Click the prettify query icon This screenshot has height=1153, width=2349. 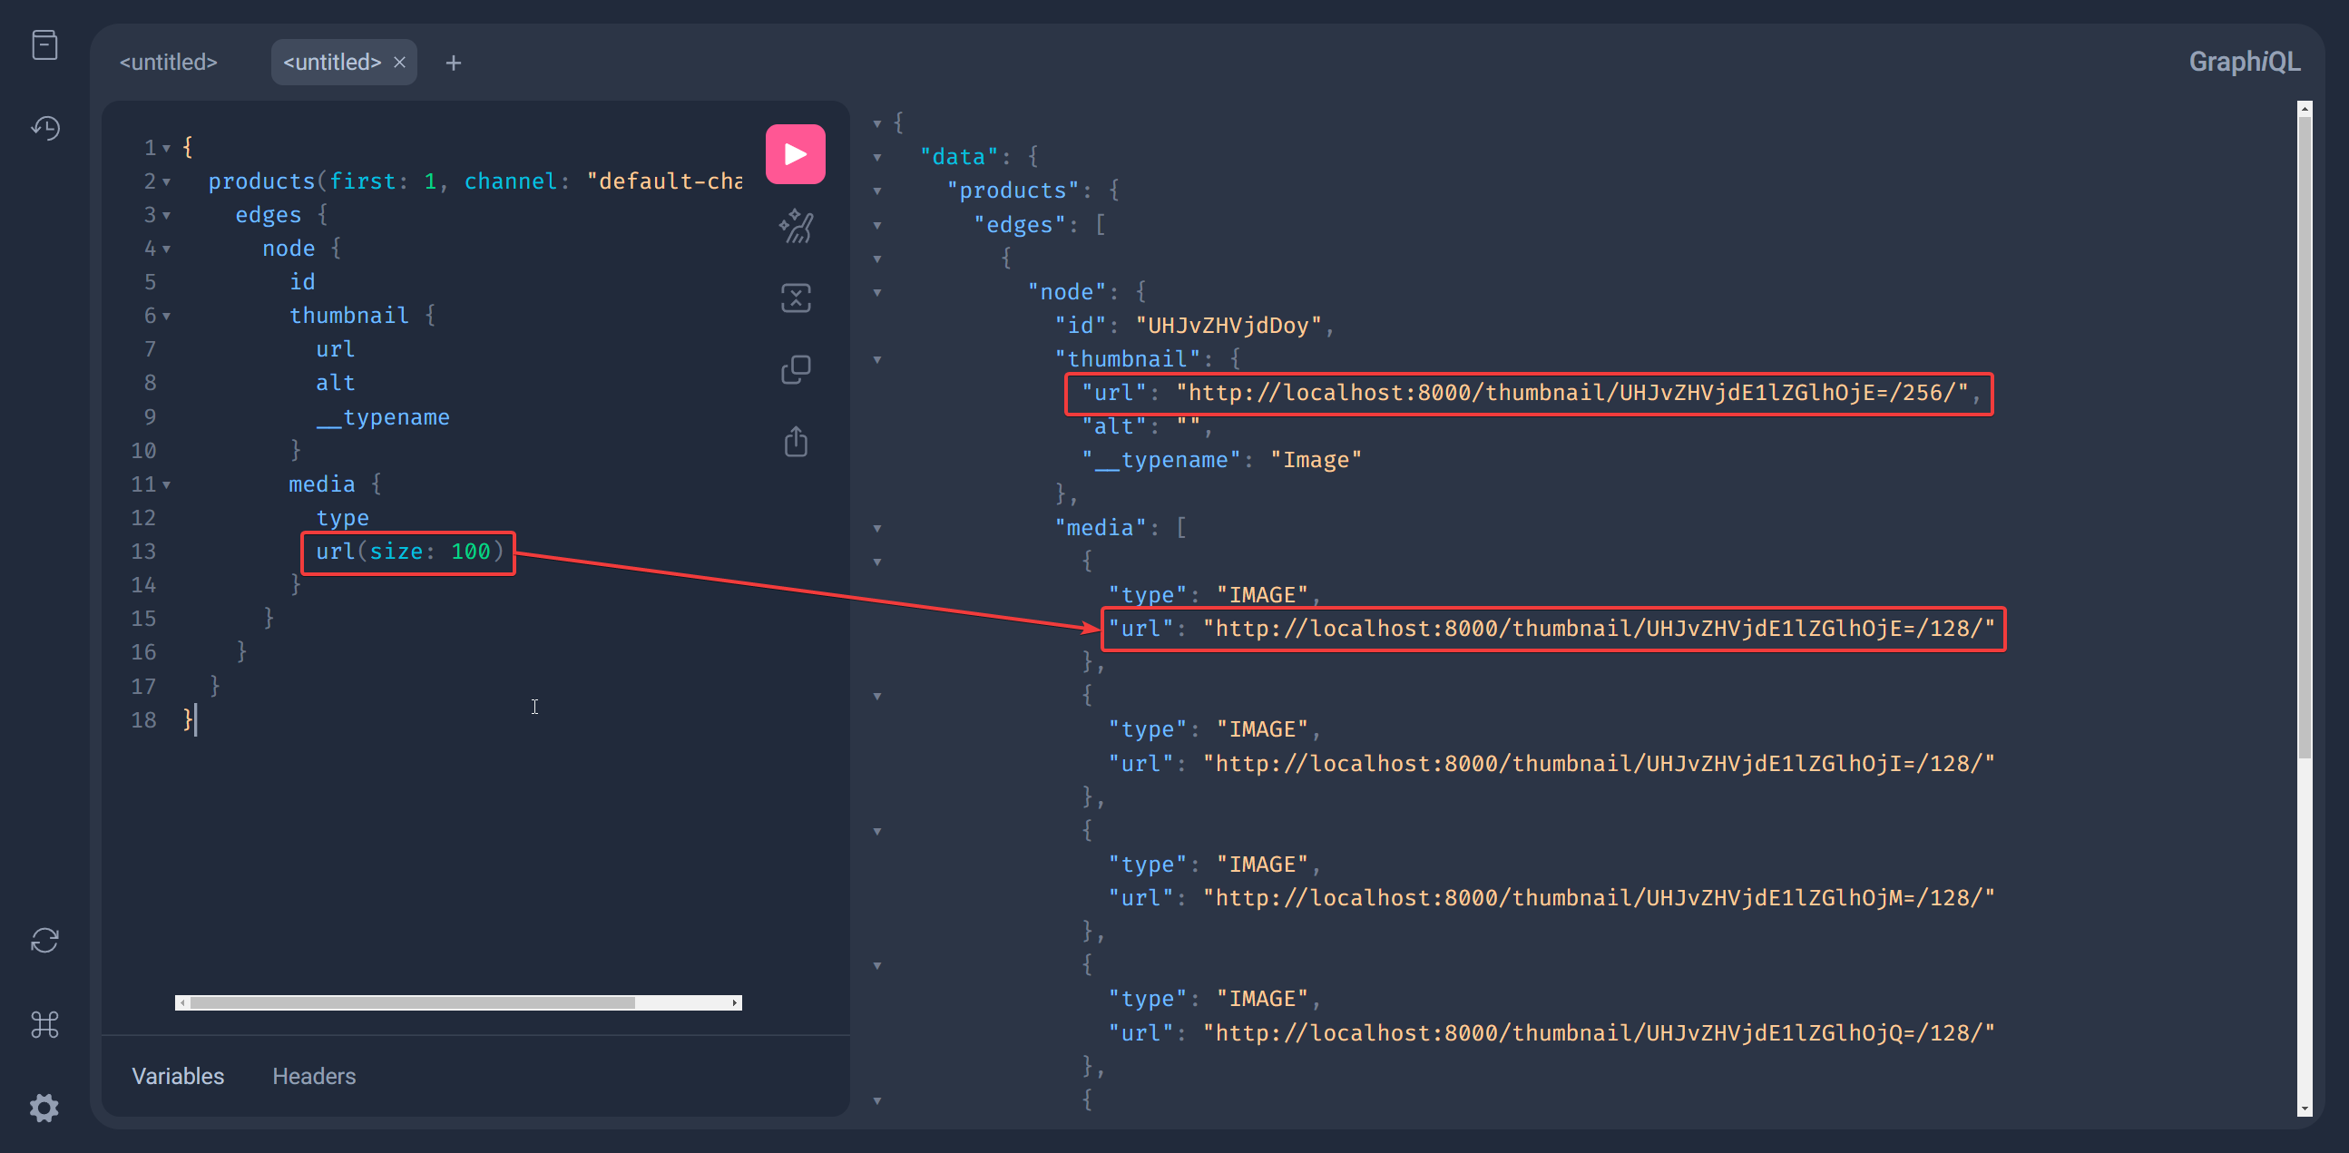795,226
